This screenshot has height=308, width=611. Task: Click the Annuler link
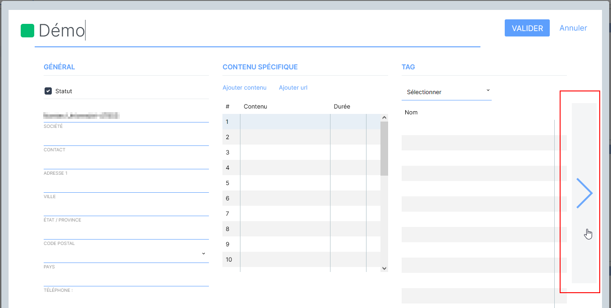573,28
